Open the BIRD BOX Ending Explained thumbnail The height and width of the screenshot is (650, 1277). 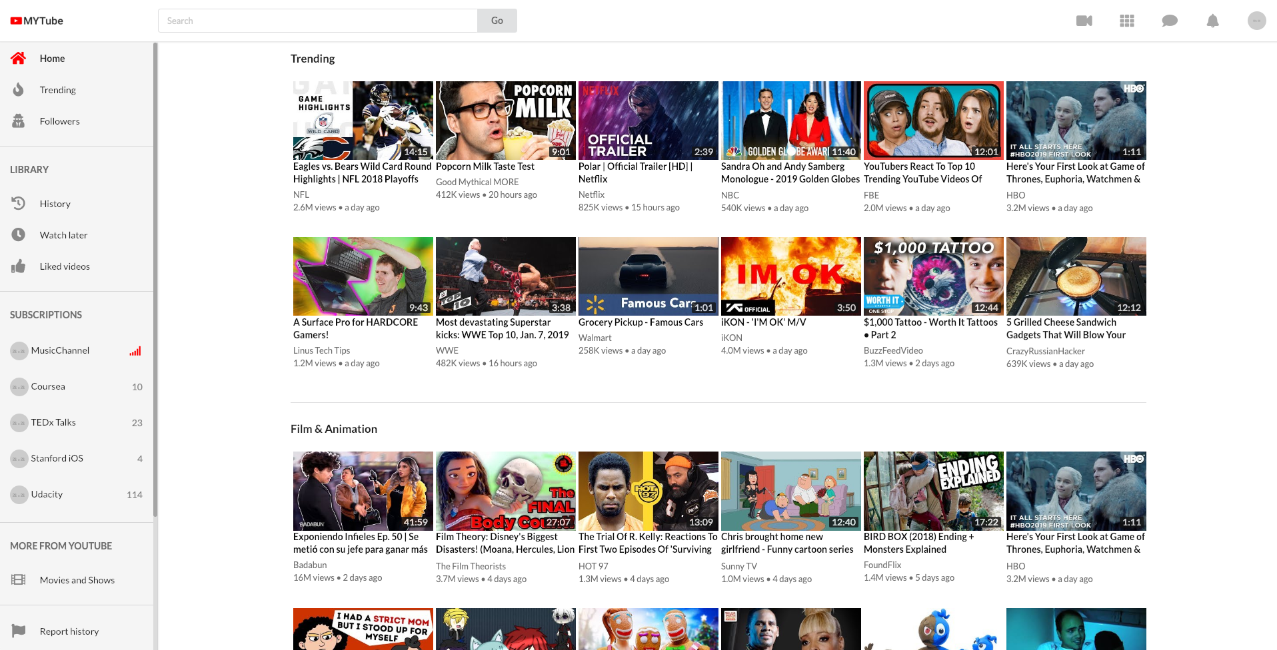934,491
